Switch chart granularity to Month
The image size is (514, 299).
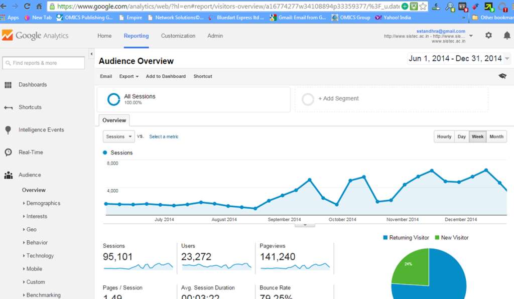[x=496, y=136]
